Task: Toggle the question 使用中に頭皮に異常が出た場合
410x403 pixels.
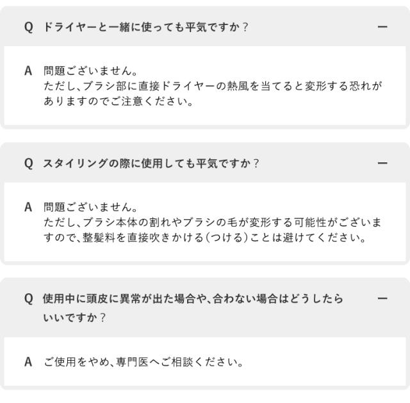Action: [192, 299]
